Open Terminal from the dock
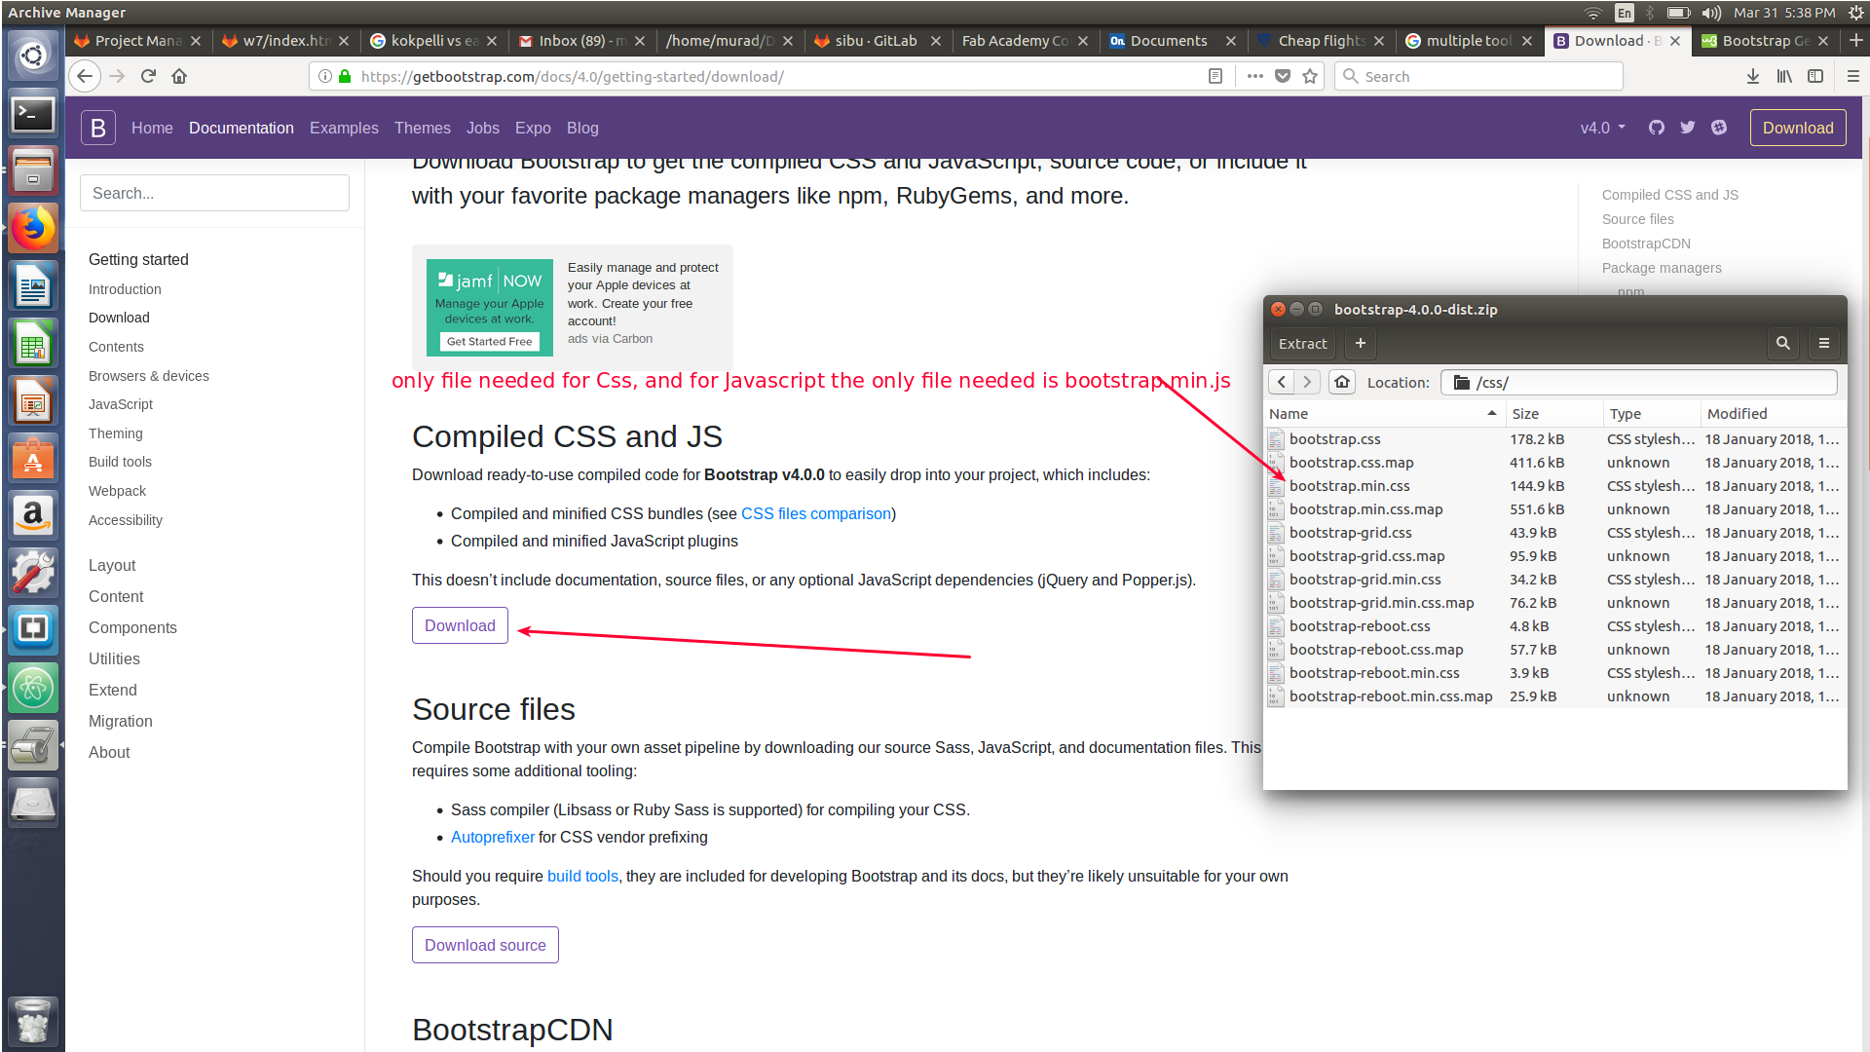The width and height of the screenshot is (1870, 1052). 33,115
